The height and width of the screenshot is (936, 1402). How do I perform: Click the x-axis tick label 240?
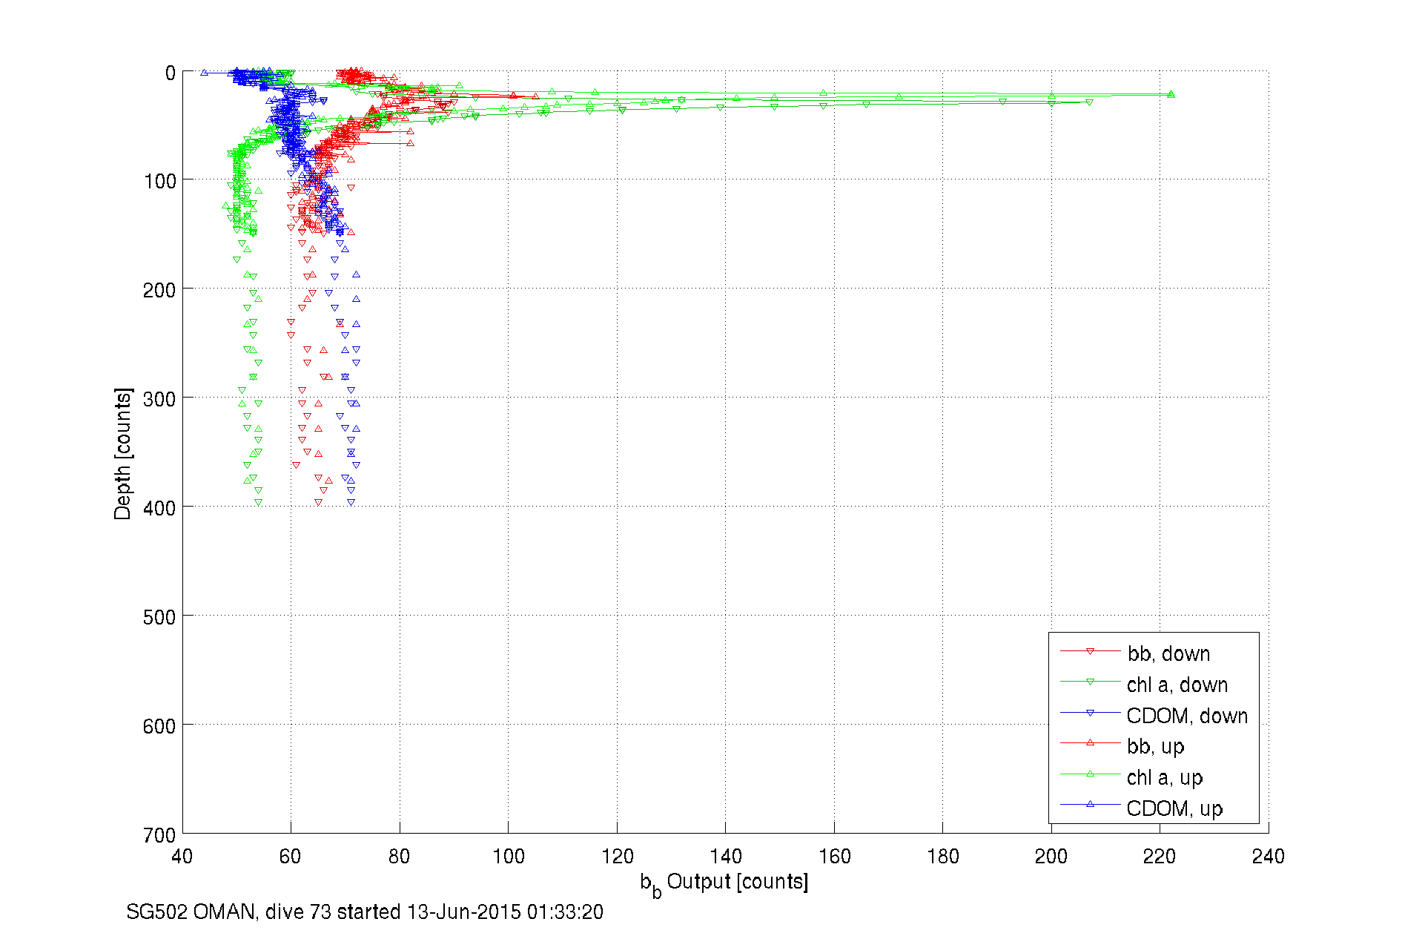tap(1268, 857)
